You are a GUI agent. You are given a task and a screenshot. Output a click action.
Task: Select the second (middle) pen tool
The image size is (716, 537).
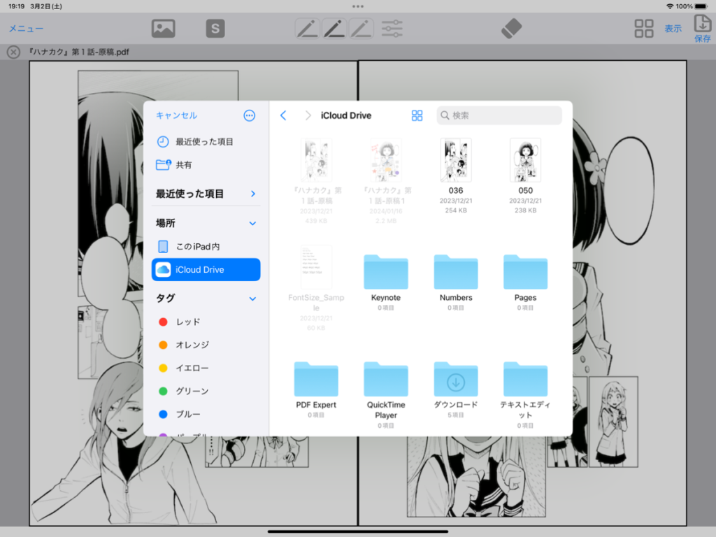(x=334, y=28)
